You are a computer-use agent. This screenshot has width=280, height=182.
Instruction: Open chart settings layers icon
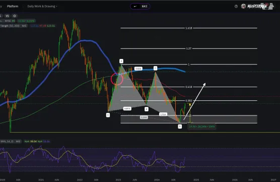tap(15, 16)
